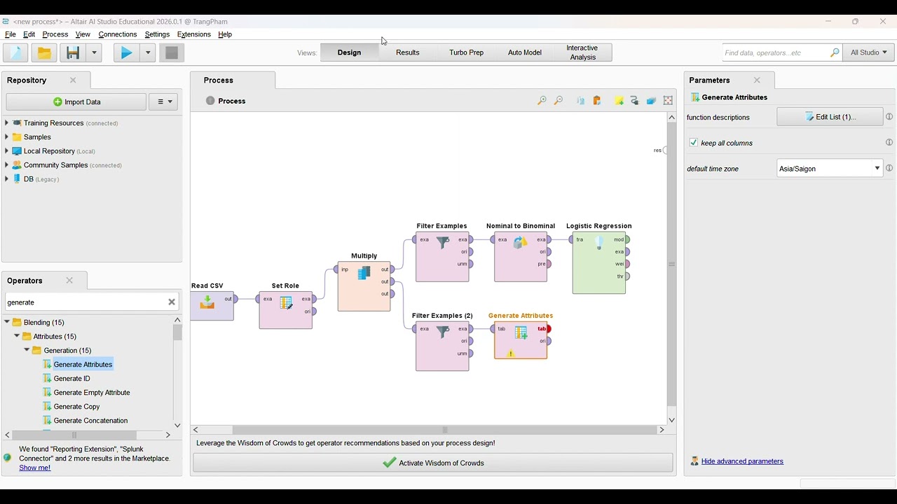This screenshot has height=504, width=897.
Task: Select the Multiply operator
Action: tap(364, 286)
